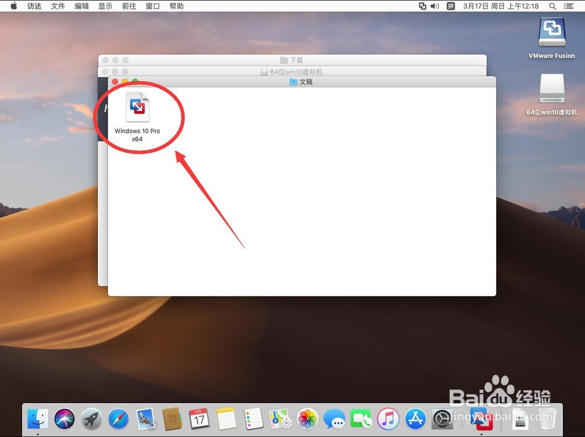This screenshot has height=437, width=585.
Task: Open the 文件 menu
Action: point(58,6)
